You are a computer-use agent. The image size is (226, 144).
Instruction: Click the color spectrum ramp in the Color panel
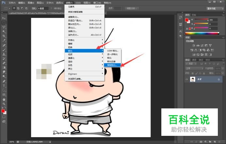202,33
